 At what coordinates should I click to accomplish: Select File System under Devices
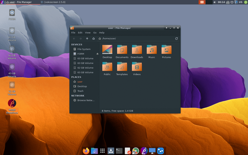click(84, 49)
